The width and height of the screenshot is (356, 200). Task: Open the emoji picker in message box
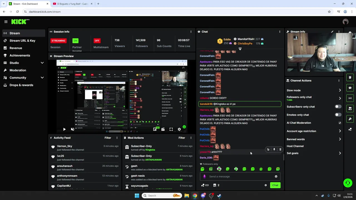276,176
